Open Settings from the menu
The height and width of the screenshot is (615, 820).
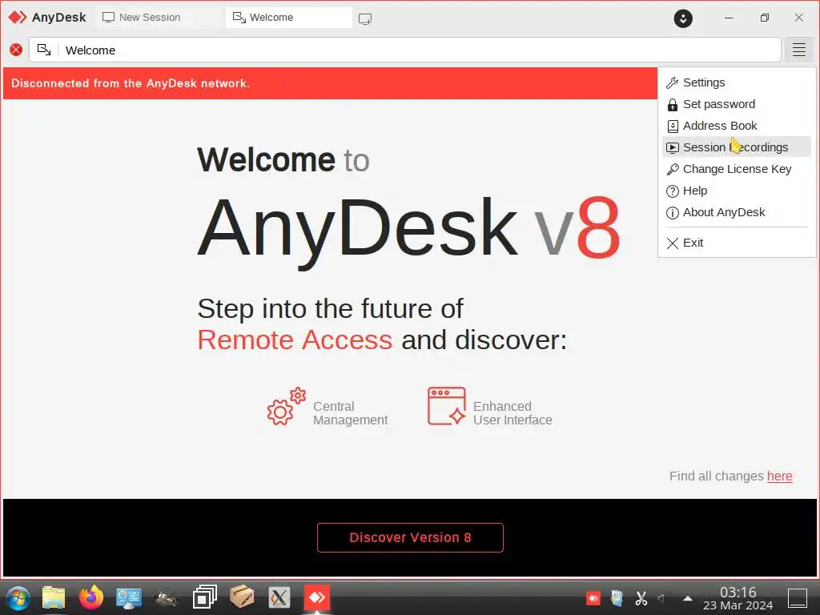[x=737, y=82]
